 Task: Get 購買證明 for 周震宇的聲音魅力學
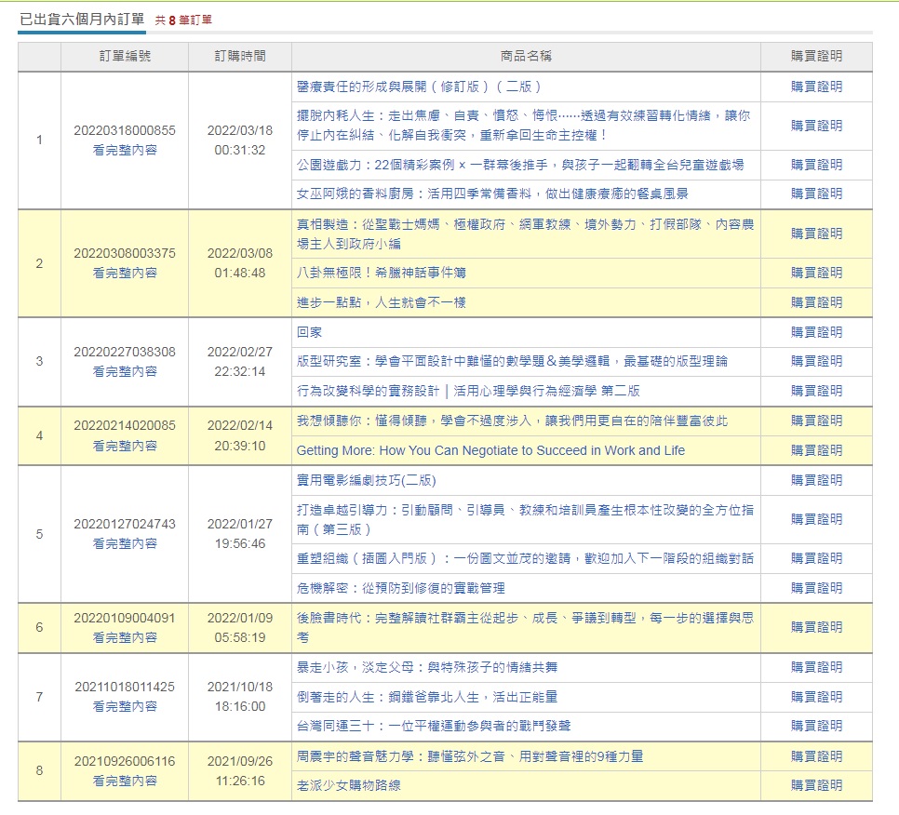816,756
